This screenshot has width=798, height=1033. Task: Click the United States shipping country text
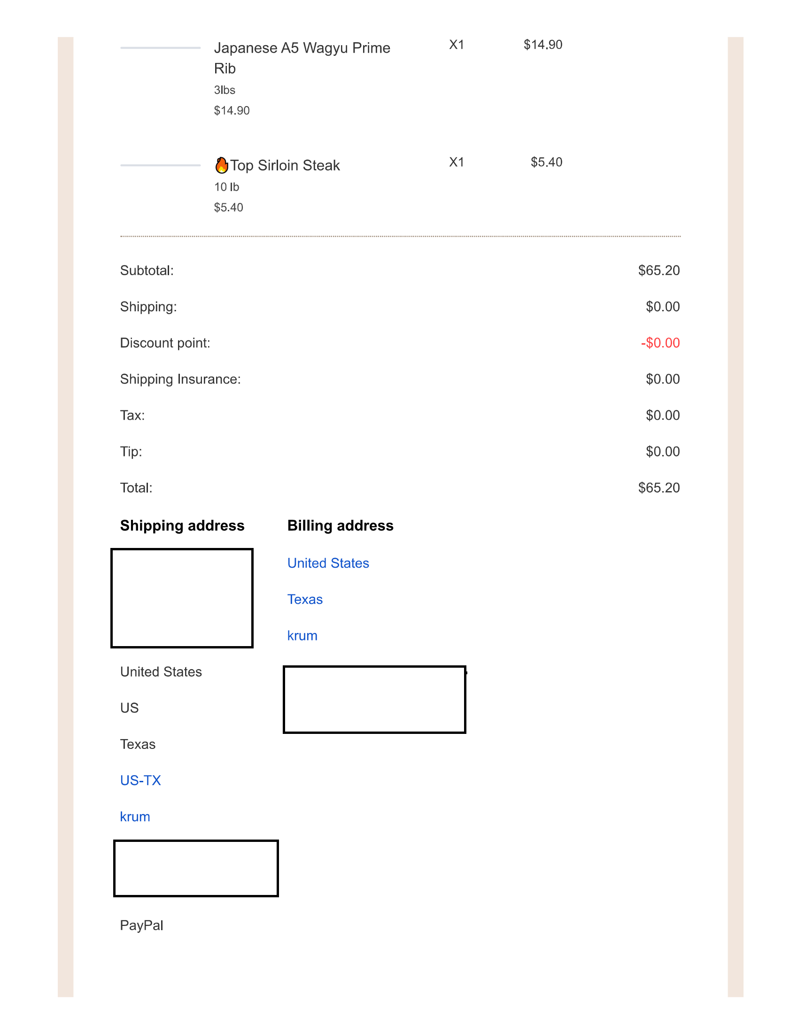(x=161, y=671)
